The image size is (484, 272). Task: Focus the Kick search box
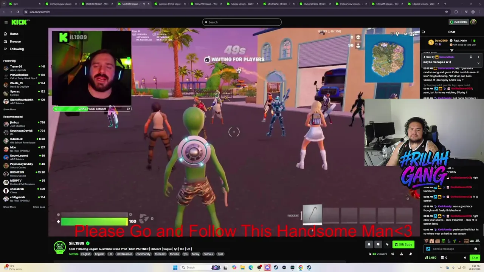[242, 22]
